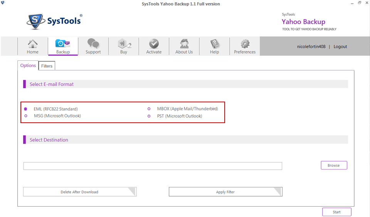The image size is (370, 217).
Task: Click the nicolefortin408 account name
Action: (311, 47)
